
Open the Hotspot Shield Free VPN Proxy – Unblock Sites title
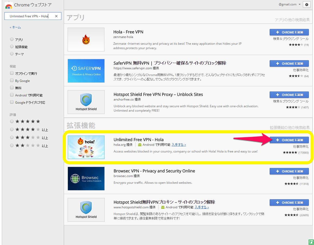[x=158, y=94]
